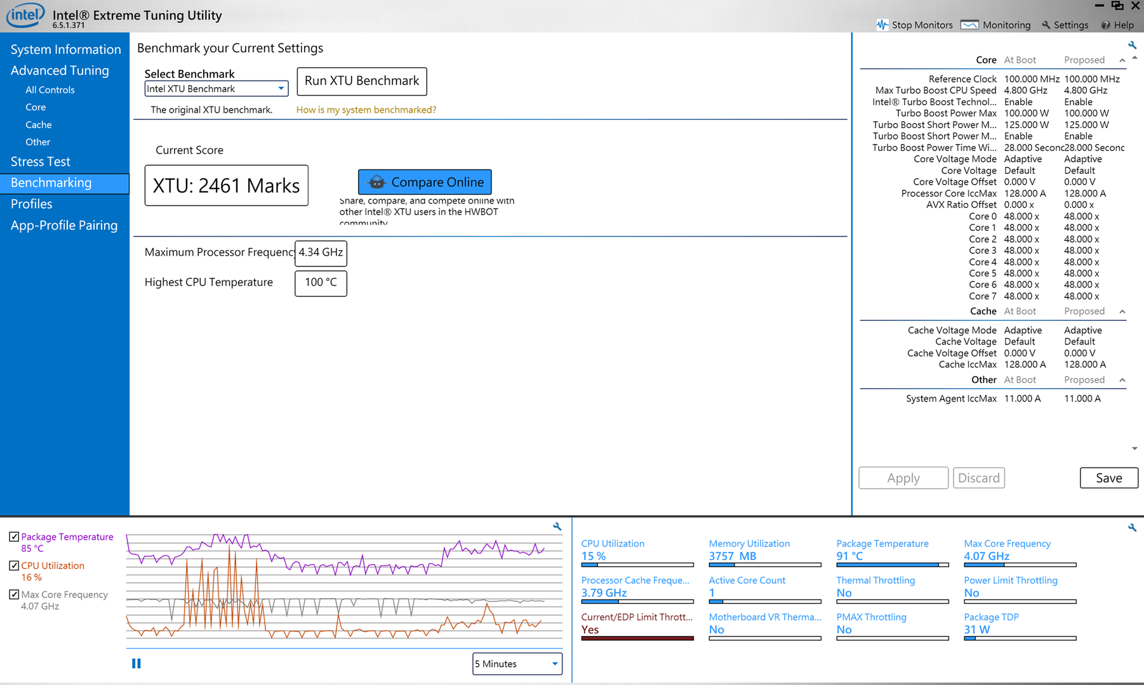Click Compare Online button

pos(425,182)
